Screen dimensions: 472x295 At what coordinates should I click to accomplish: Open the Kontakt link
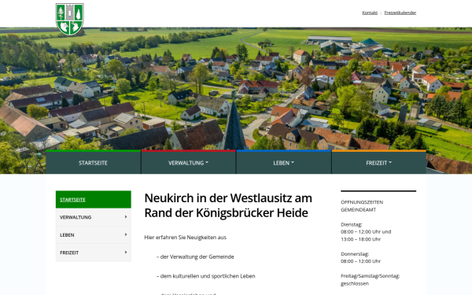tap(370, 13)
